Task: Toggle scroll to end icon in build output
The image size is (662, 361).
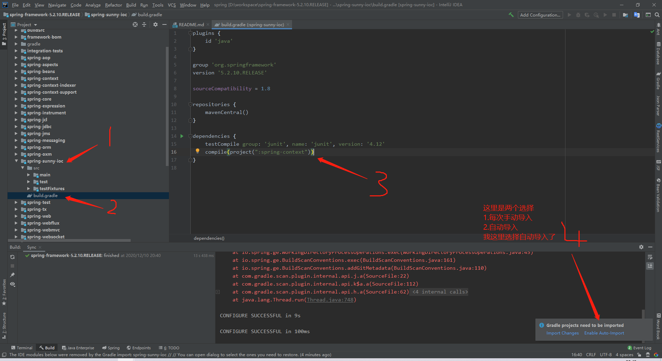Action: pyautogui.click(x=650, y=266)
